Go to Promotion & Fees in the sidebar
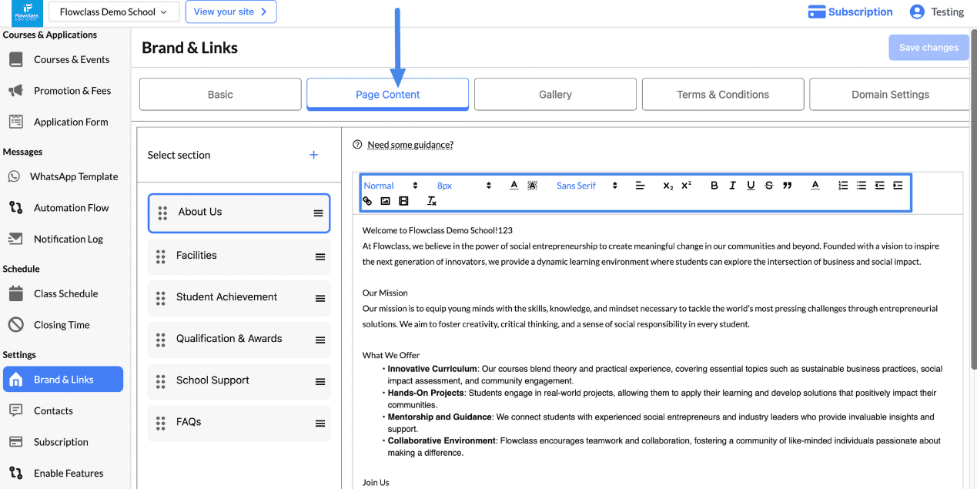 pyautogui.click(x=62, y=91)
